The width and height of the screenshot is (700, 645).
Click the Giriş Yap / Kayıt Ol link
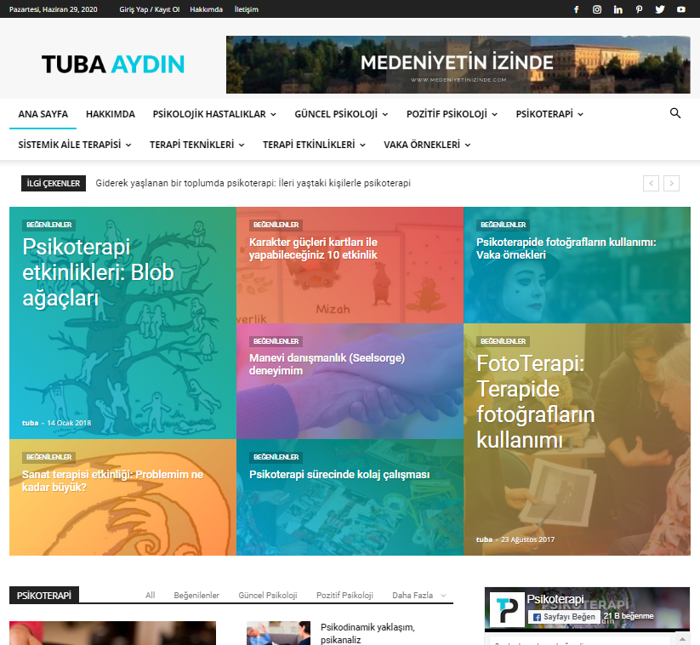150,9
